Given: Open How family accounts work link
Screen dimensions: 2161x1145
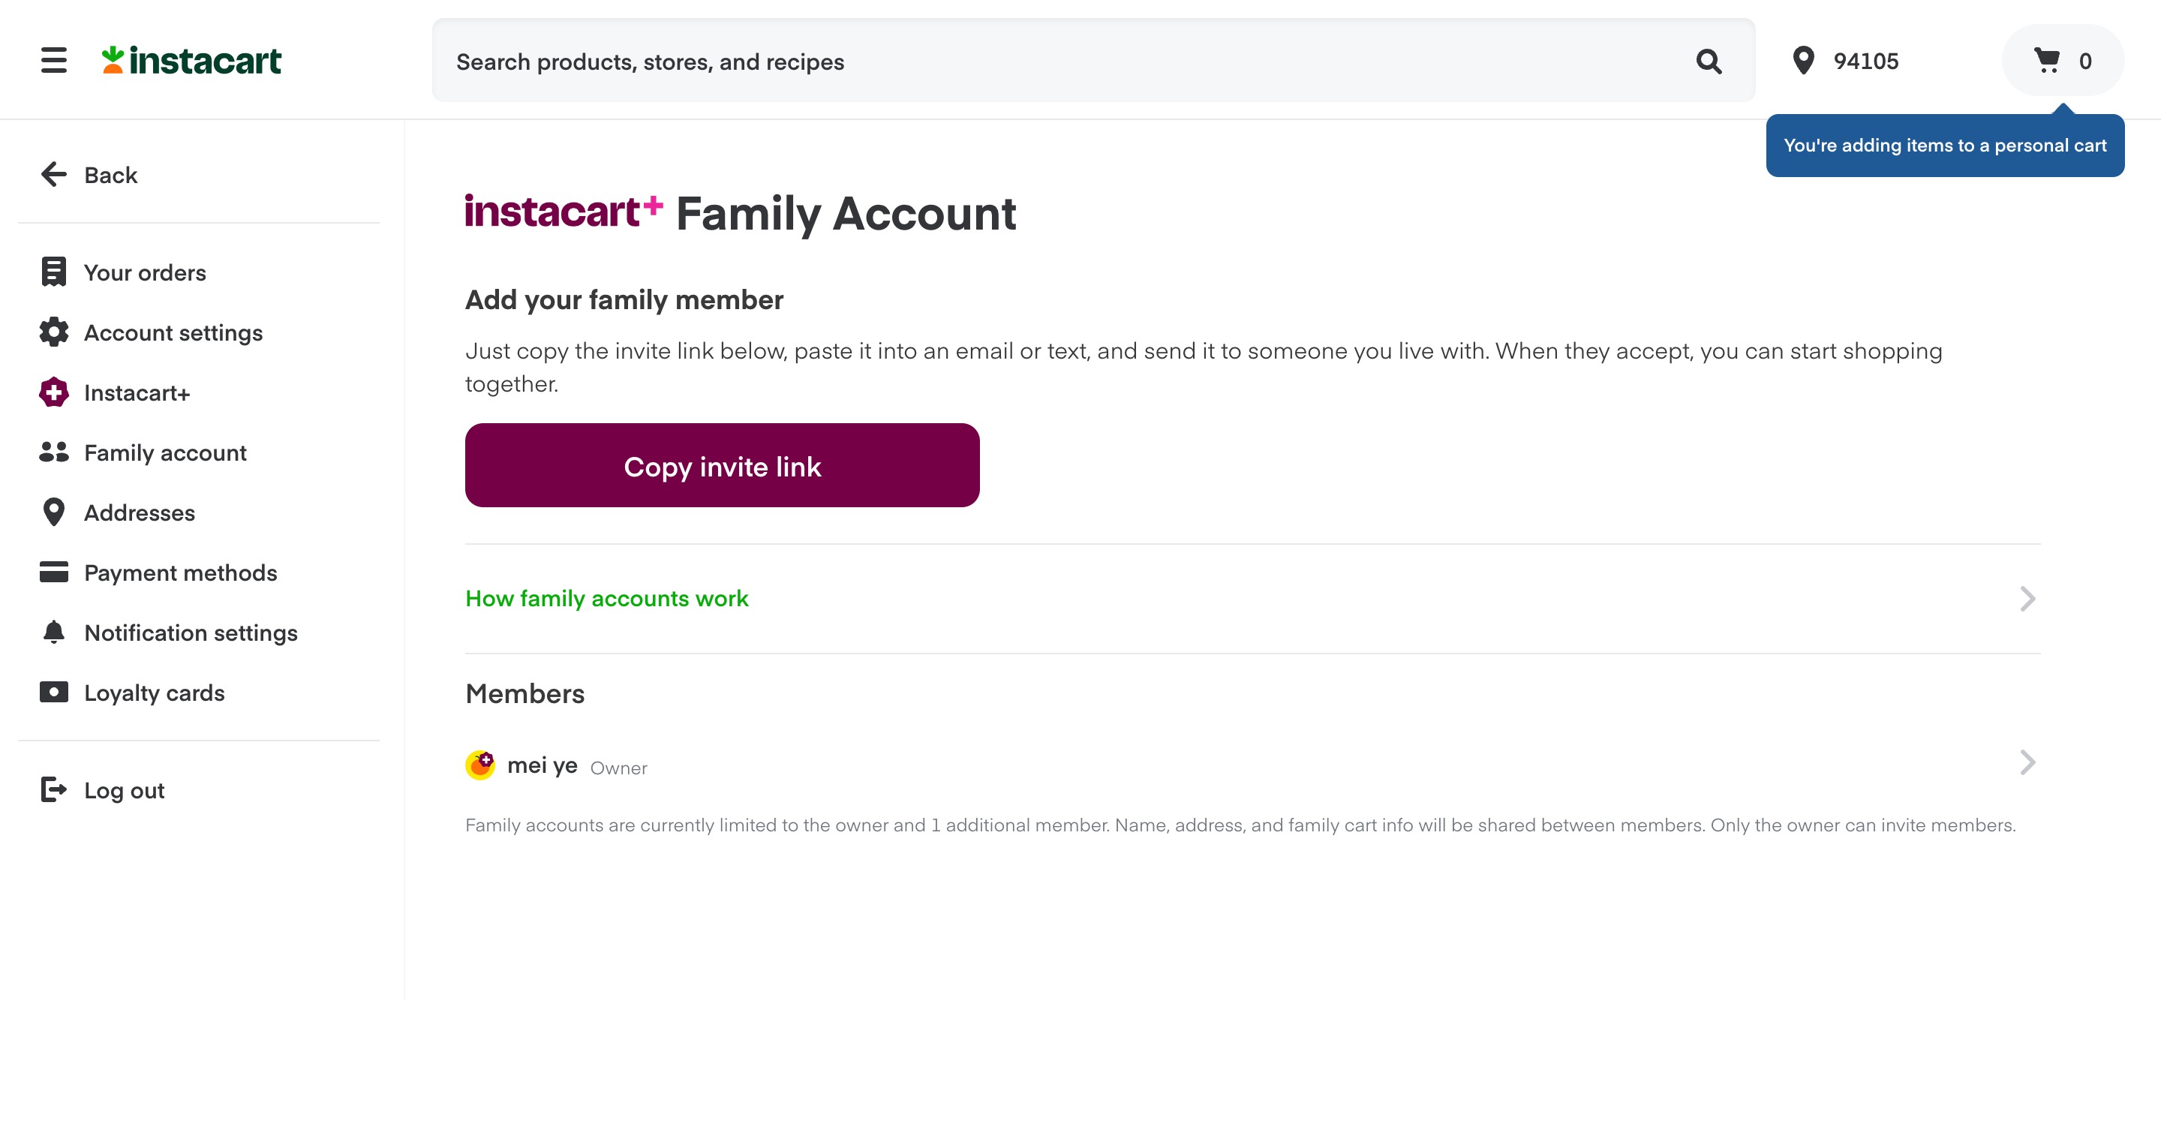Looking at the screenshot, I should point(606,599).
